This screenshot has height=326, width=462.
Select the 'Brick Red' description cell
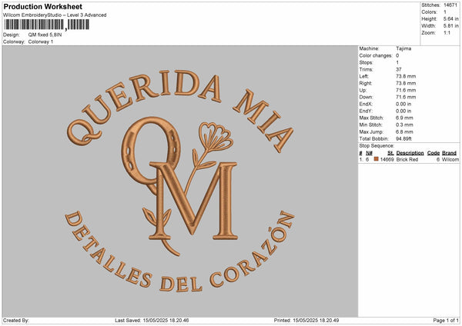pyautogui.click(x=407, y=159)
